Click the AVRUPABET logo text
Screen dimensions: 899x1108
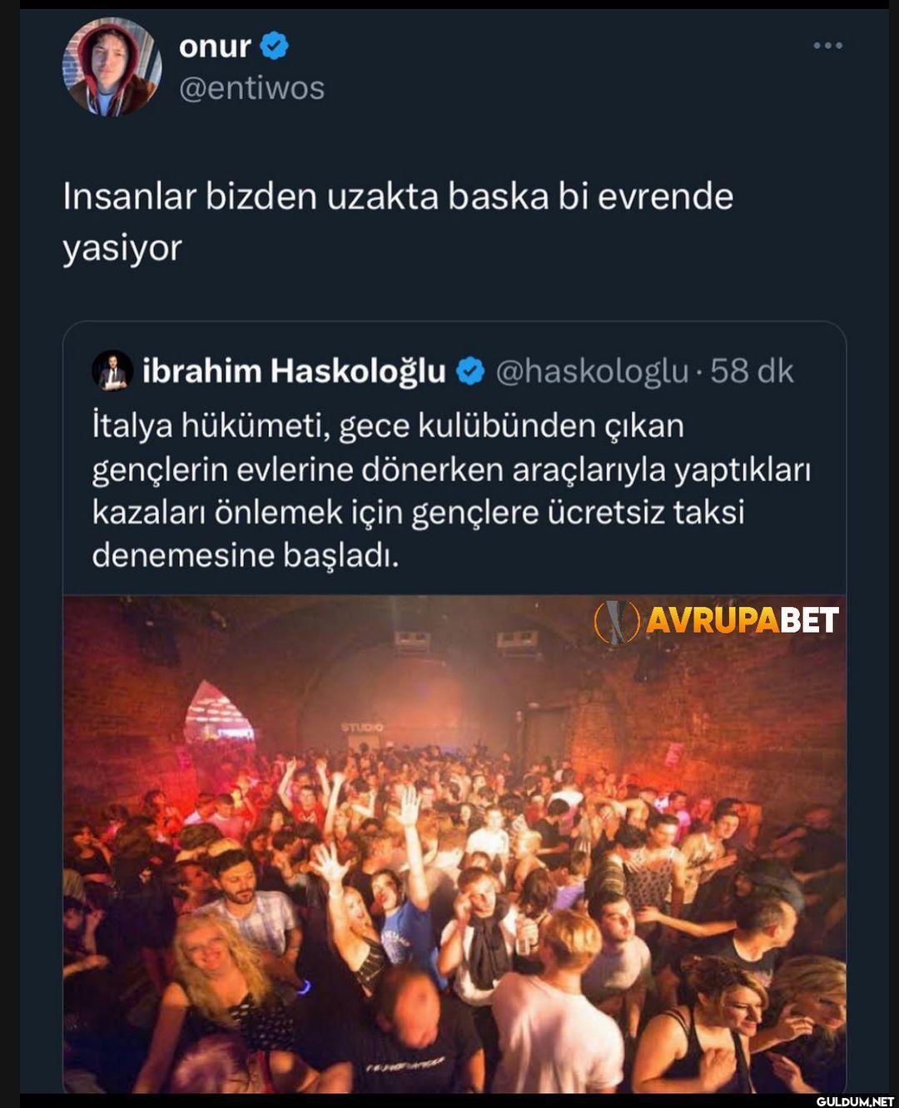743,620
